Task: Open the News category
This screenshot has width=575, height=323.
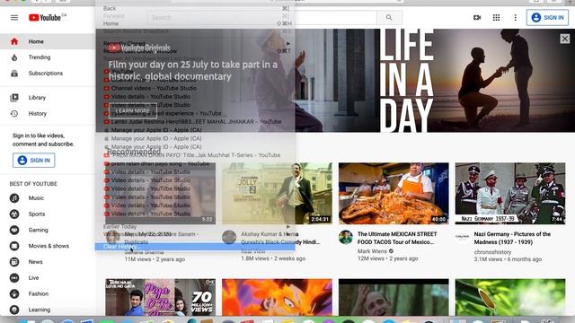Action: pyautogui.click(x=48, y=262)
